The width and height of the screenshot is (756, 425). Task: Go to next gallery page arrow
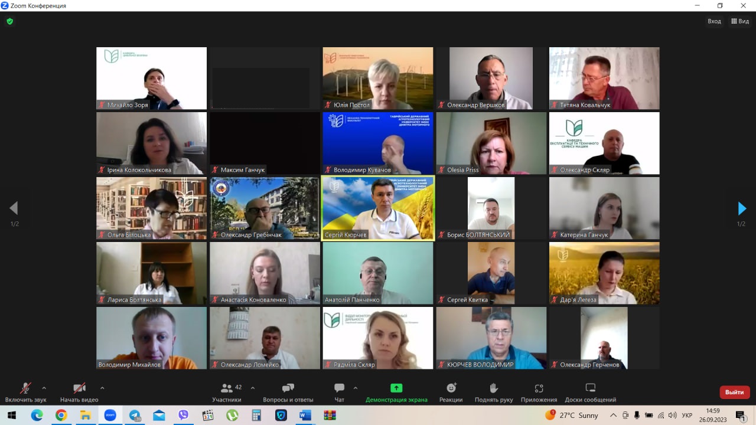tap(742, 208)
